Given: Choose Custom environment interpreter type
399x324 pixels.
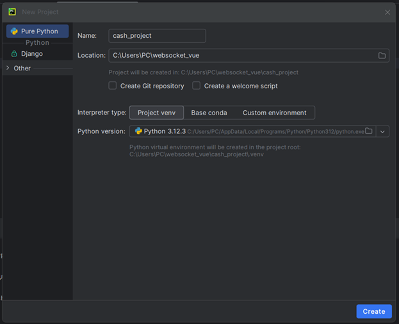Looking at the screenshot, I should click(x=274, y=113).
